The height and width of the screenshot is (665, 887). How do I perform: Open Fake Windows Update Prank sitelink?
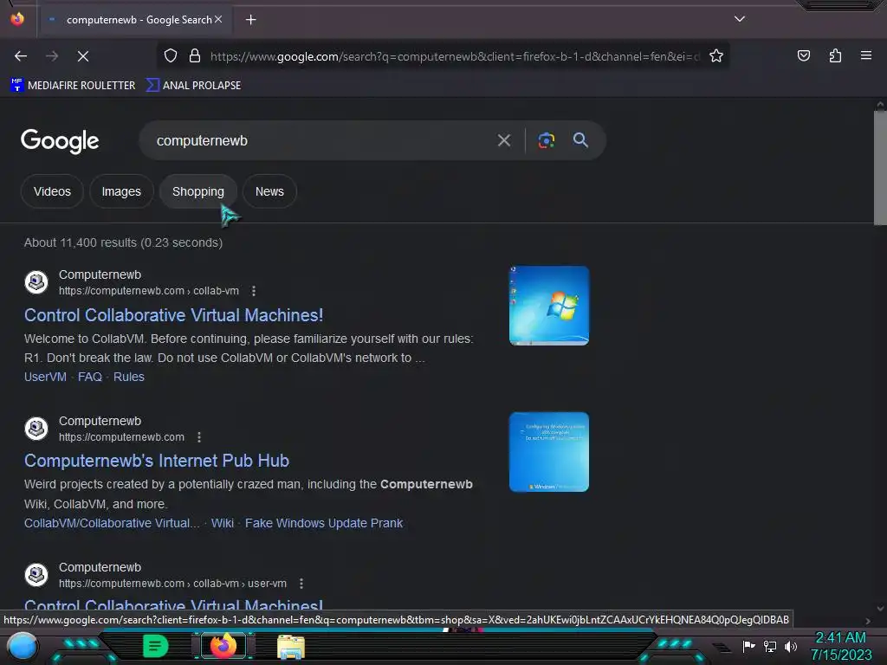[x=324, y=523]
